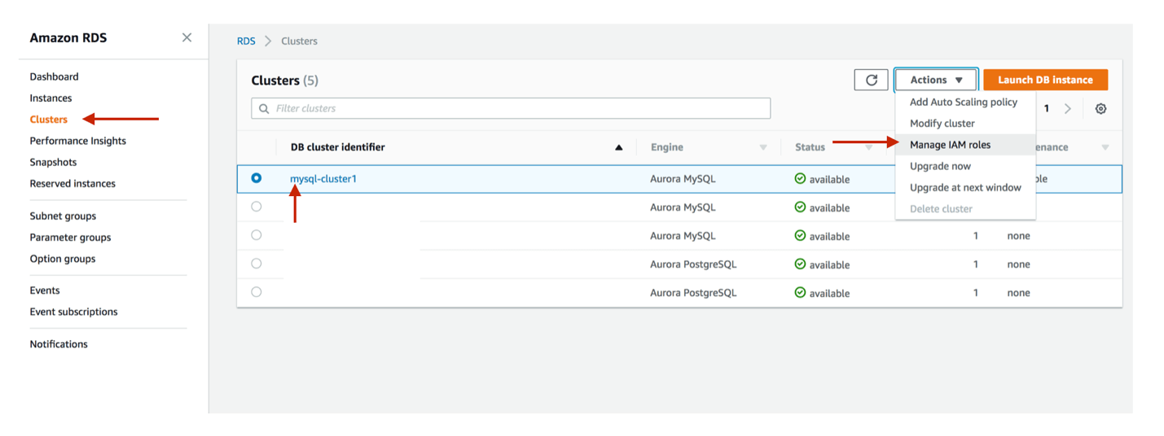Click Aurora MySQL in mysql-cluster1 row

point(683,178)
